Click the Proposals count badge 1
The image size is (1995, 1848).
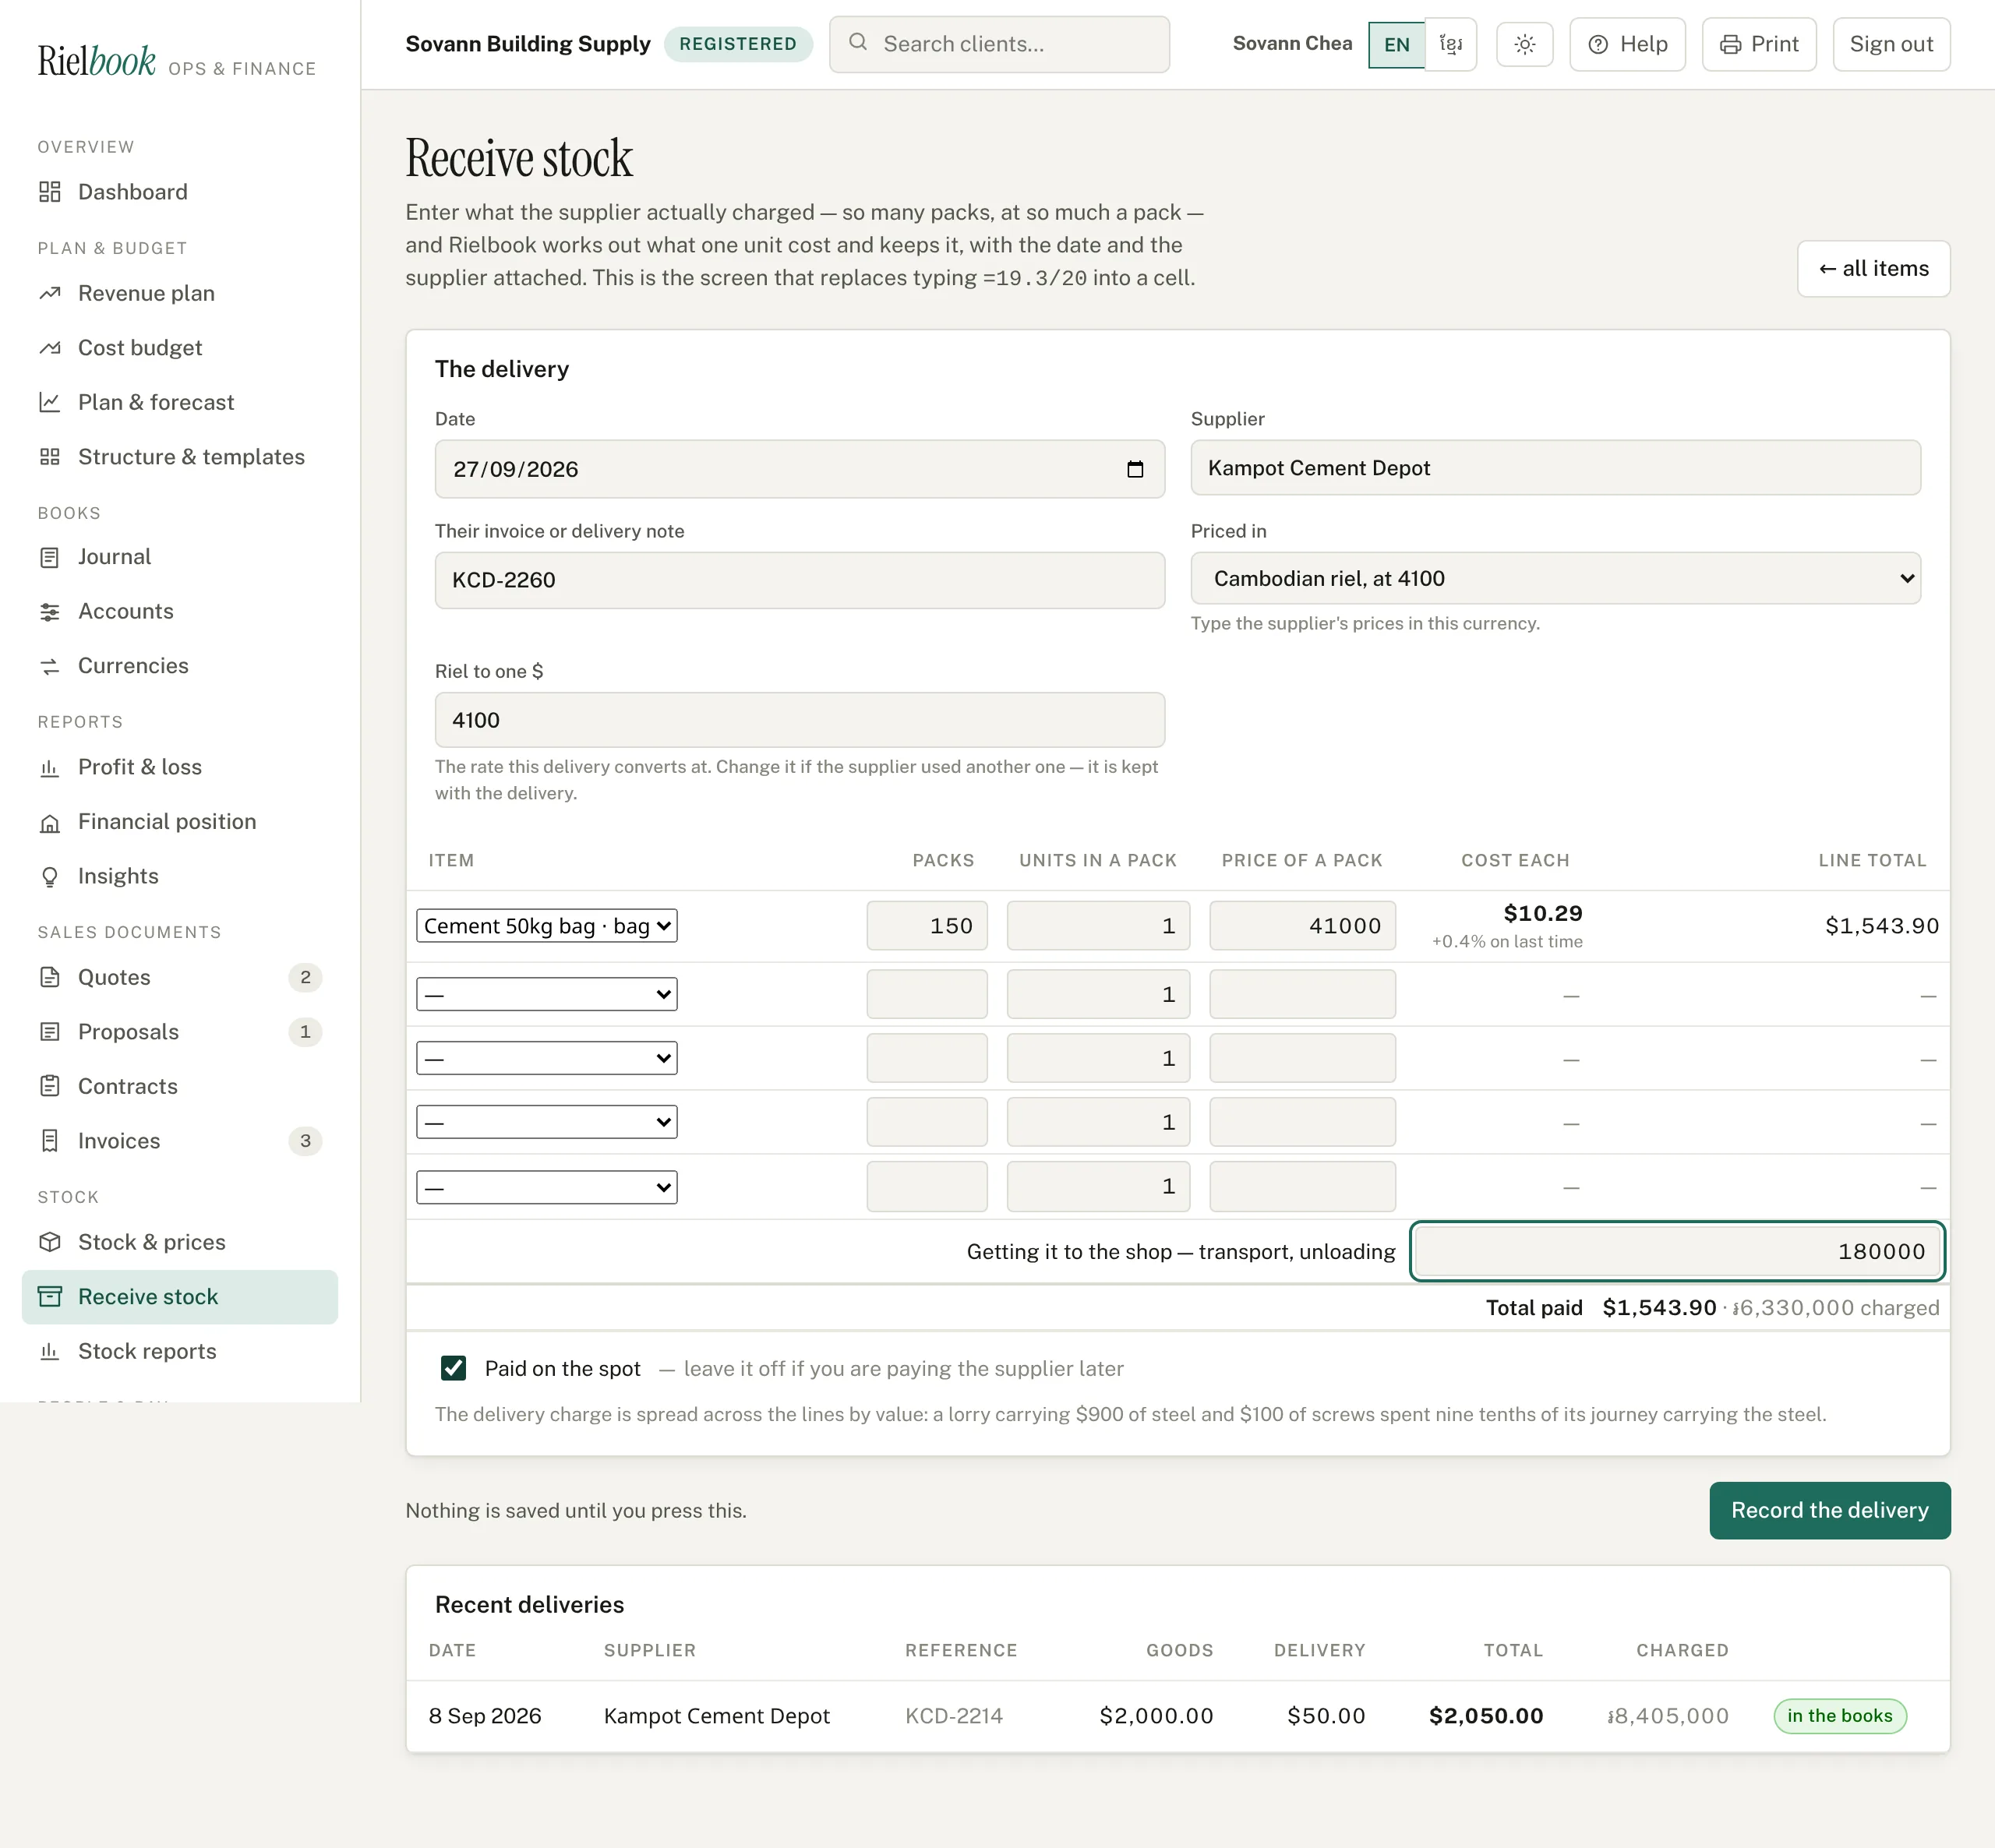(305, 1032)
